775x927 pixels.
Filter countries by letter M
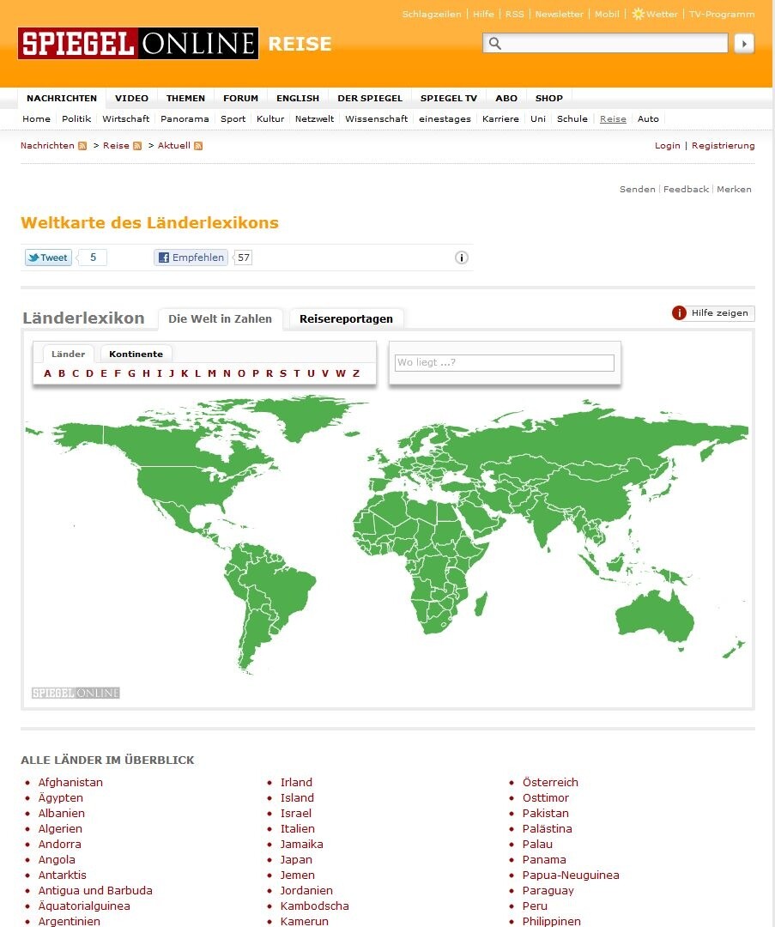point(212,373)
